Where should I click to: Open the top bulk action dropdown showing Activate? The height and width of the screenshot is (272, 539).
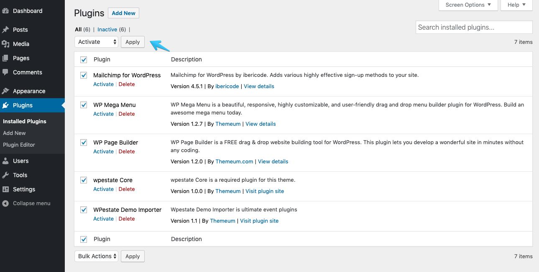tap(97, 42)
